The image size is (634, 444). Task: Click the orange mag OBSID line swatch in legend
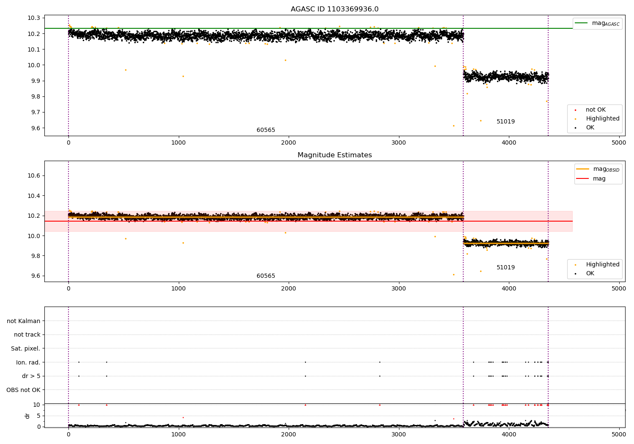582,169
